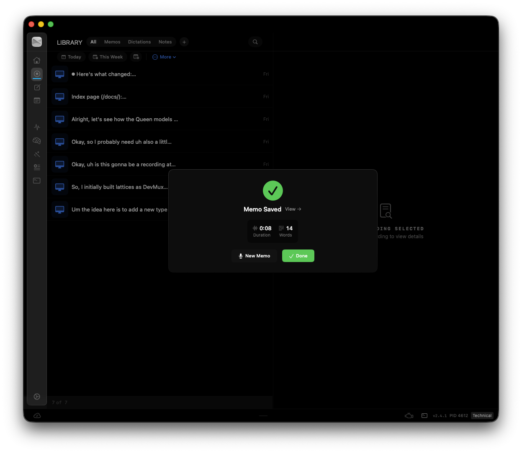This screenshot has height=453, width=522.
Task: Click the Technical badge in status bar
Action: (x=482, y=416)
